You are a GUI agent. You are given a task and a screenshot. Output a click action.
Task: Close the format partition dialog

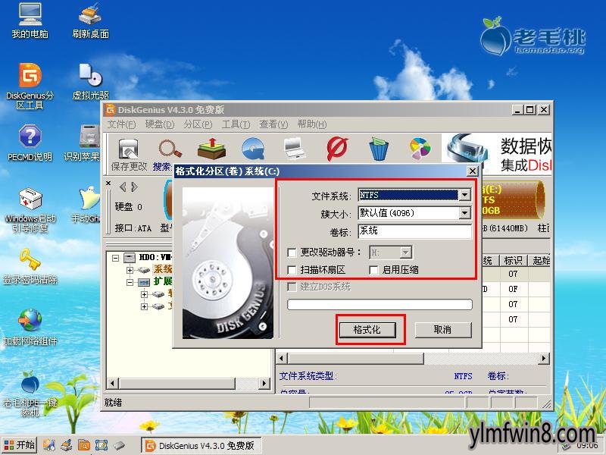(472, 171)
